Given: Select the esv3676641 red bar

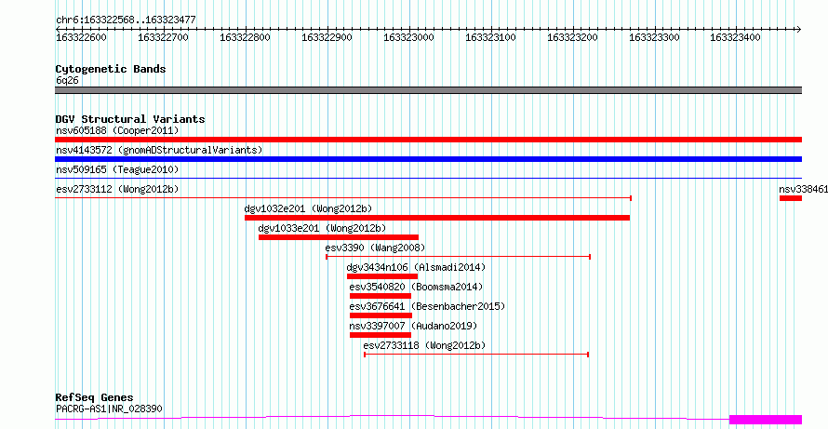Looking at the screenshot, I should click(381, 315).
